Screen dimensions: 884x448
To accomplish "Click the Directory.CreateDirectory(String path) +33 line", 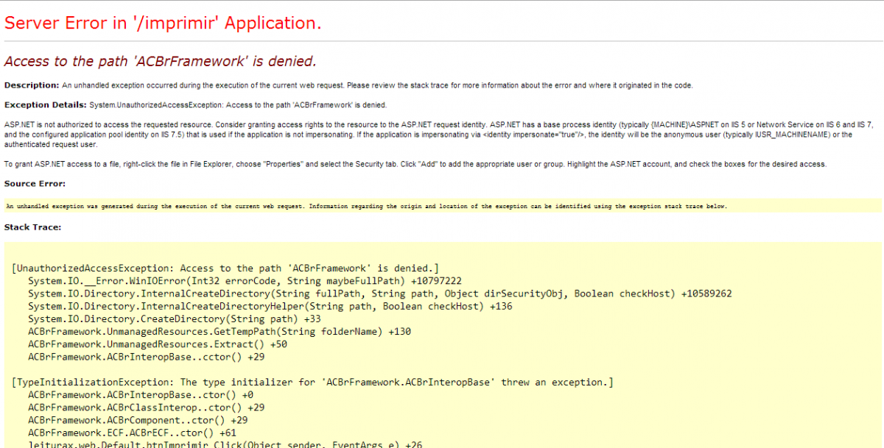I will pyautogui.click(x=175, y=319).
